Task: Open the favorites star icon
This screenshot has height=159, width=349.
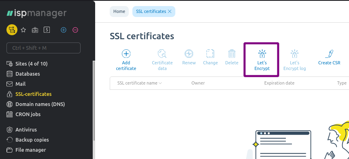Action: [x=23, y=30]
